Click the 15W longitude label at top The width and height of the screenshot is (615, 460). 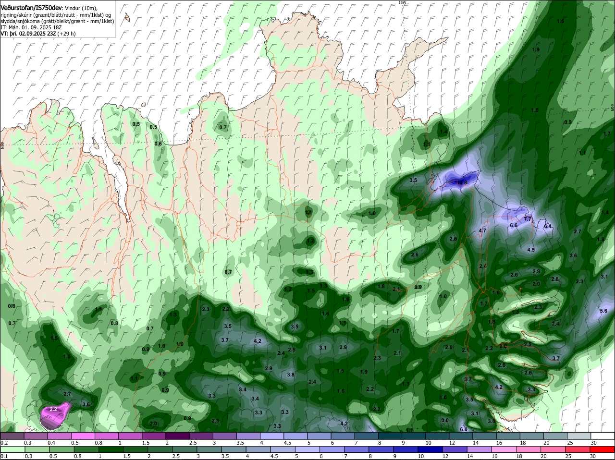click(x=402, y=2)
